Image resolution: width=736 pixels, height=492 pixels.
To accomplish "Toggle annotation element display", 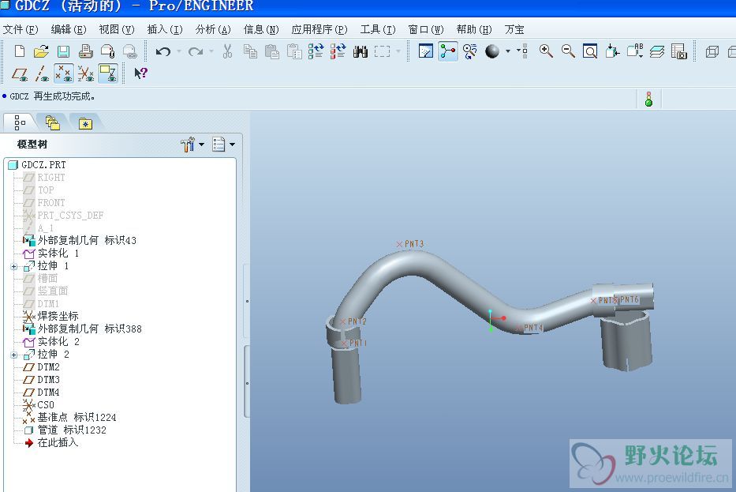I will pyautogui.click(x=108, y=73).
